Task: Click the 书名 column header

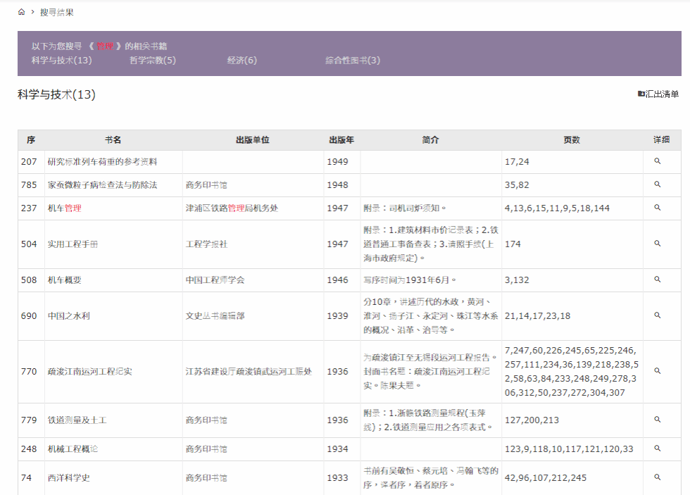Action: pyautogui.click(x=113, y=140)
